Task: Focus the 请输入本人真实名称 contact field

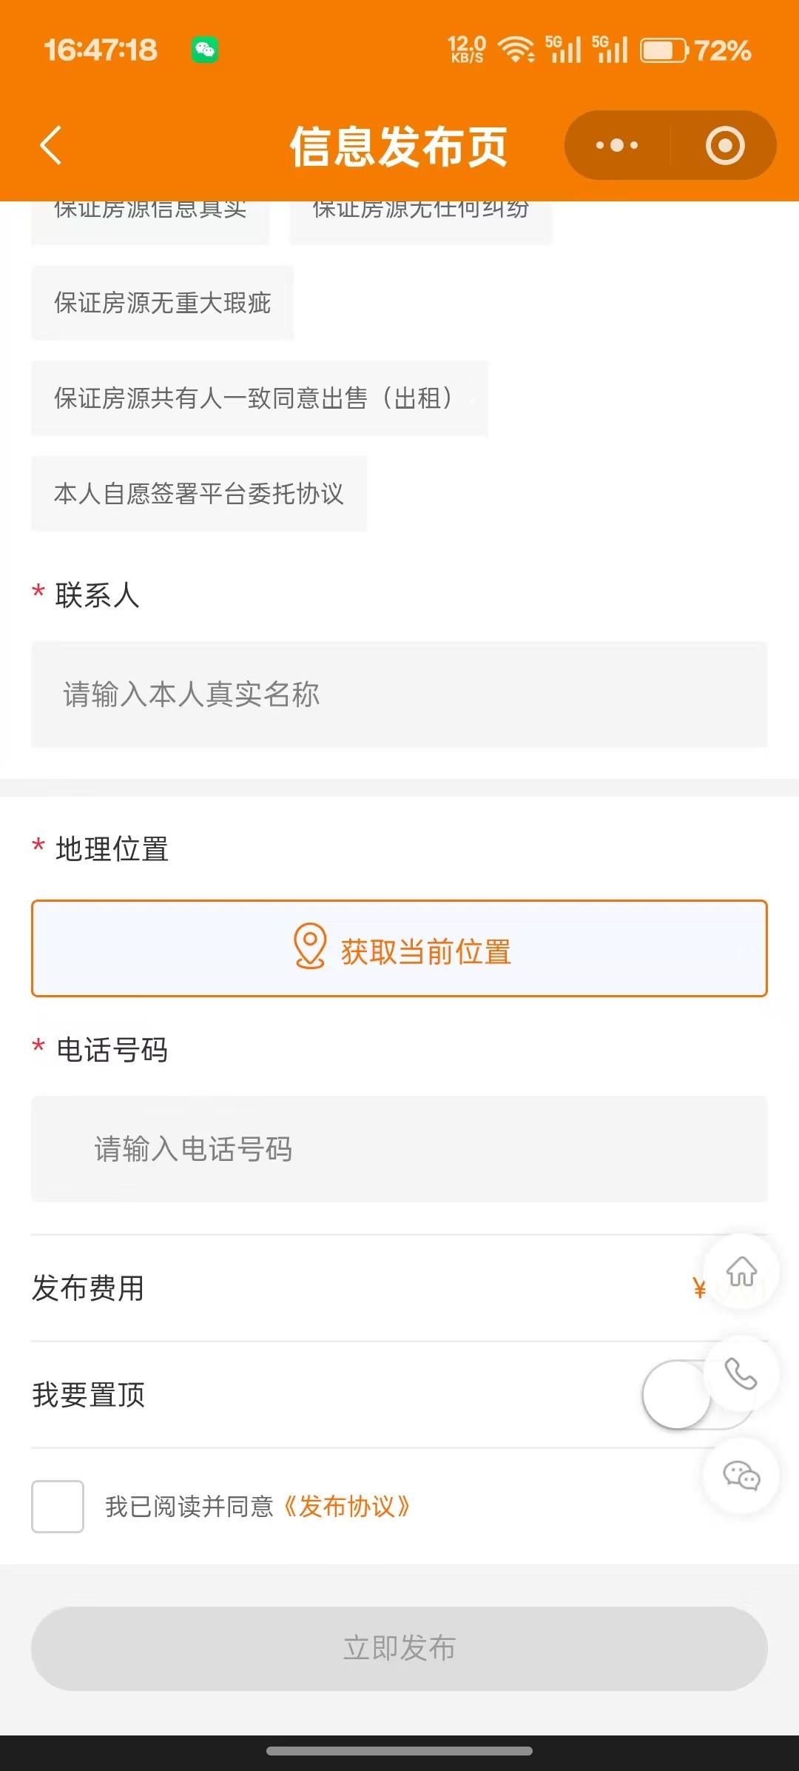Action: point(399,694)
